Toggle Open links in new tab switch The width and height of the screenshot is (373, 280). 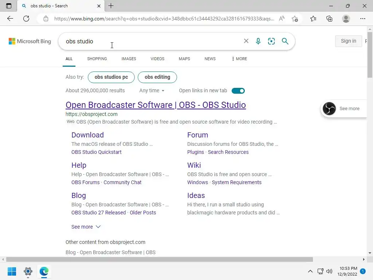238,91
